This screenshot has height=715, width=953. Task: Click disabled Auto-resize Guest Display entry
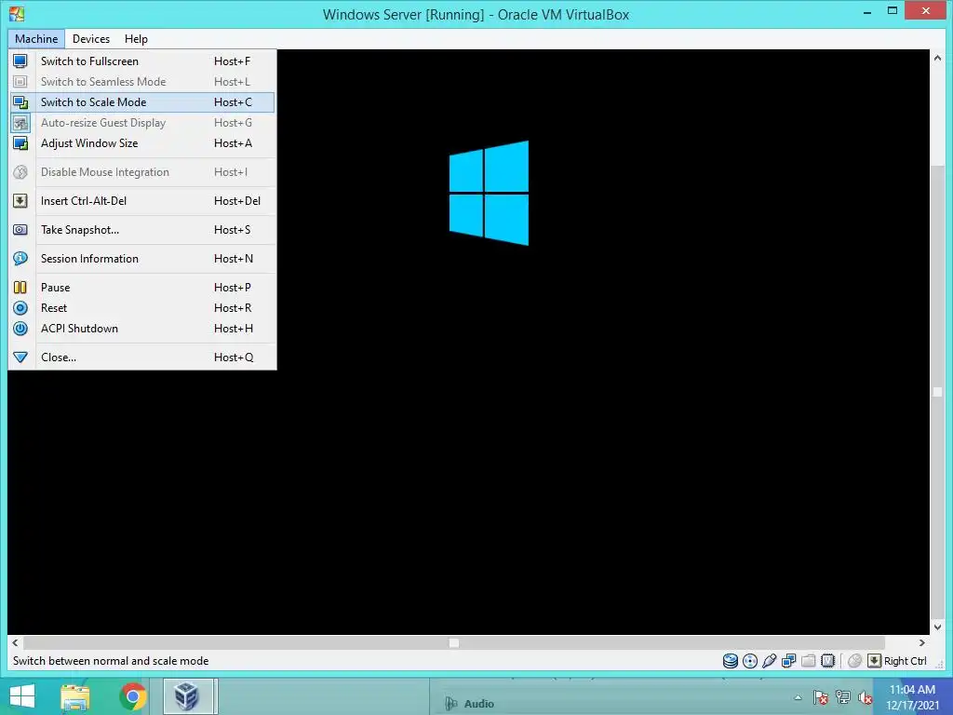pyautogui.click(x=142, y=123)
